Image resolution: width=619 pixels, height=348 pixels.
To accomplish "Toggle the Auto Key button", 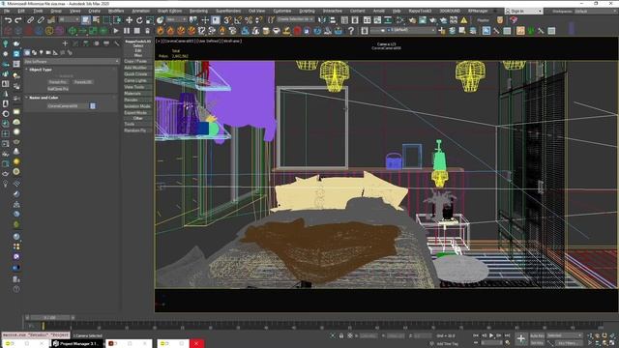I will pos(537,335).
